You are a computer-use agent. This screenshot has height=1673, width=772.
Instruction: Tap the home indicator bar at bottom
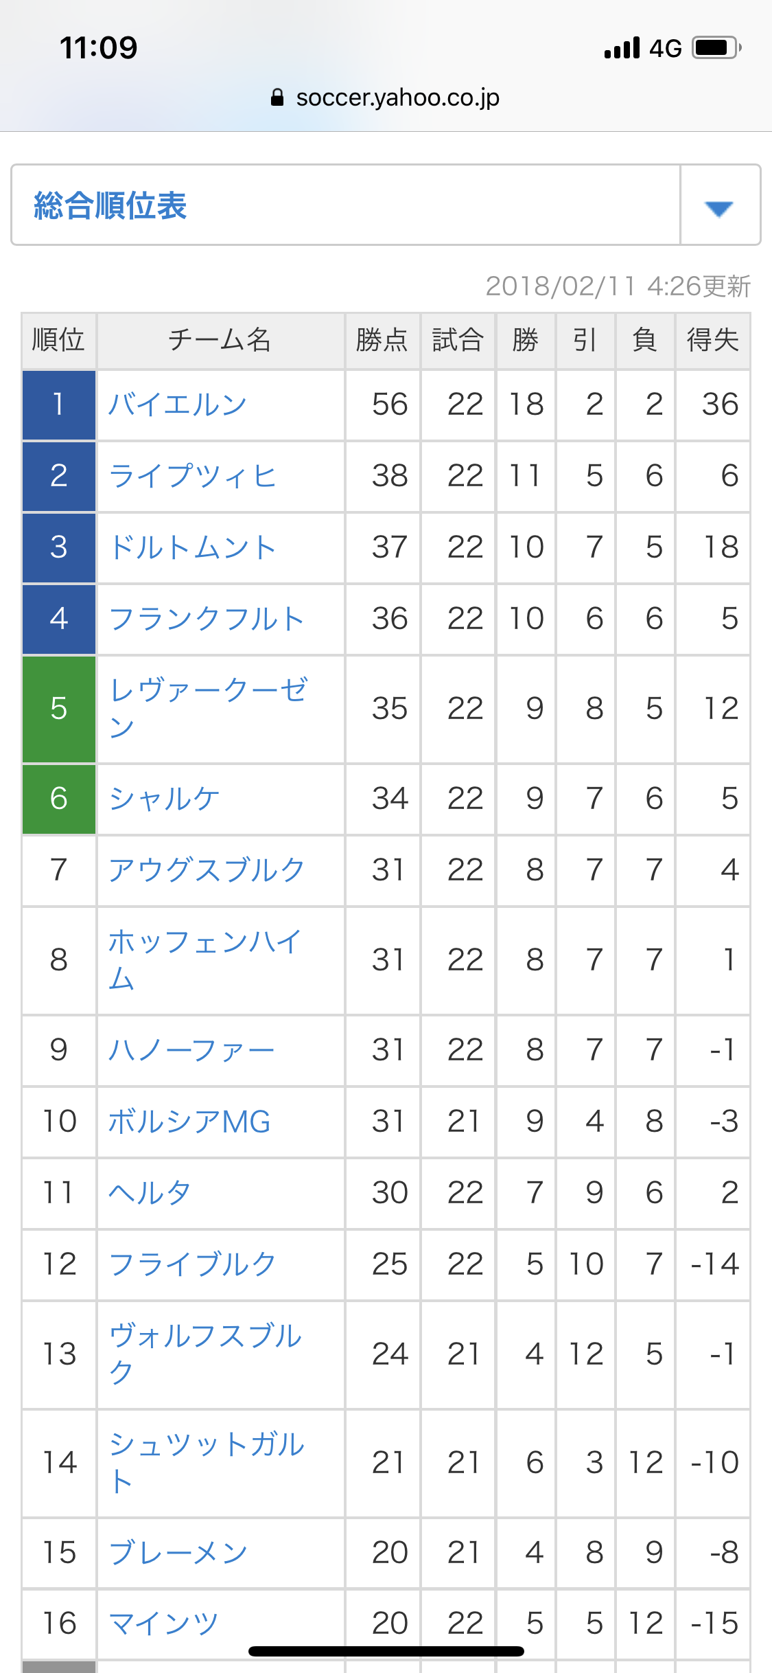386,1651
